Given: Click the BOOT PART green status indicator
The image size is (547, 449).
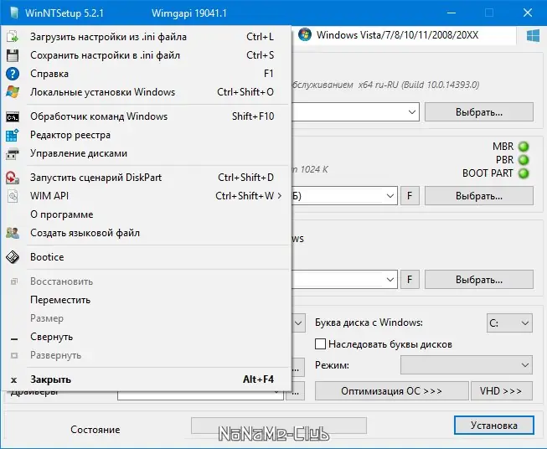Looking at the screenshot, I should (x=524, y=173).
